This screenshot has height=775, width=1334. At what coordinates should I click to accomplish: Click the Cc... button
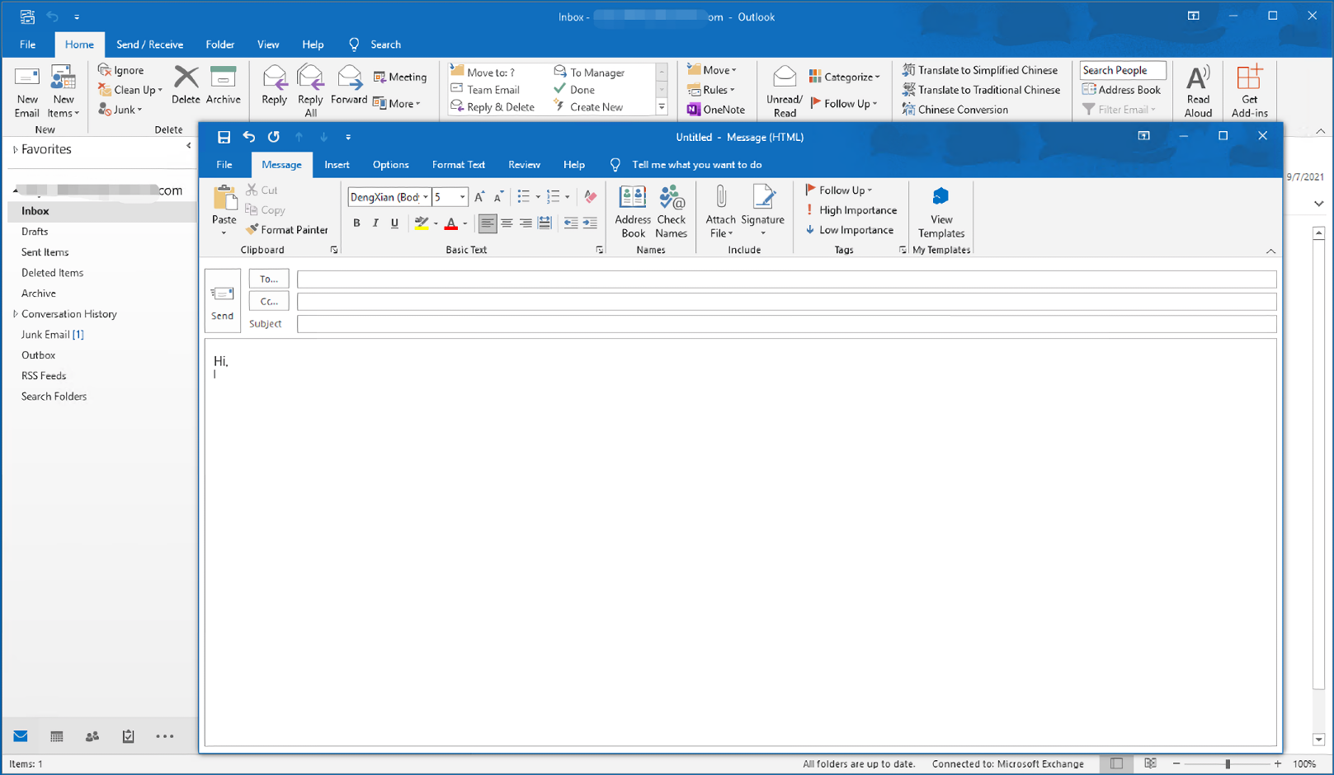click(269, 302)
